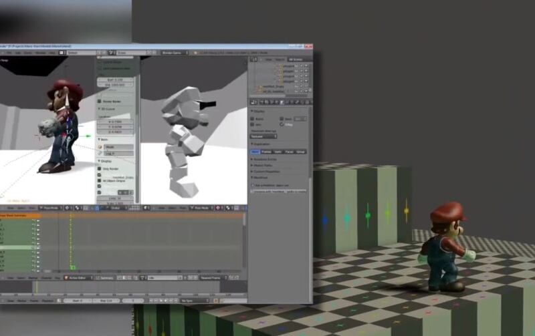Screen dimensions: 535x336
Task: Jump to last frame in timeline playback controls
Action: point(176,301)
